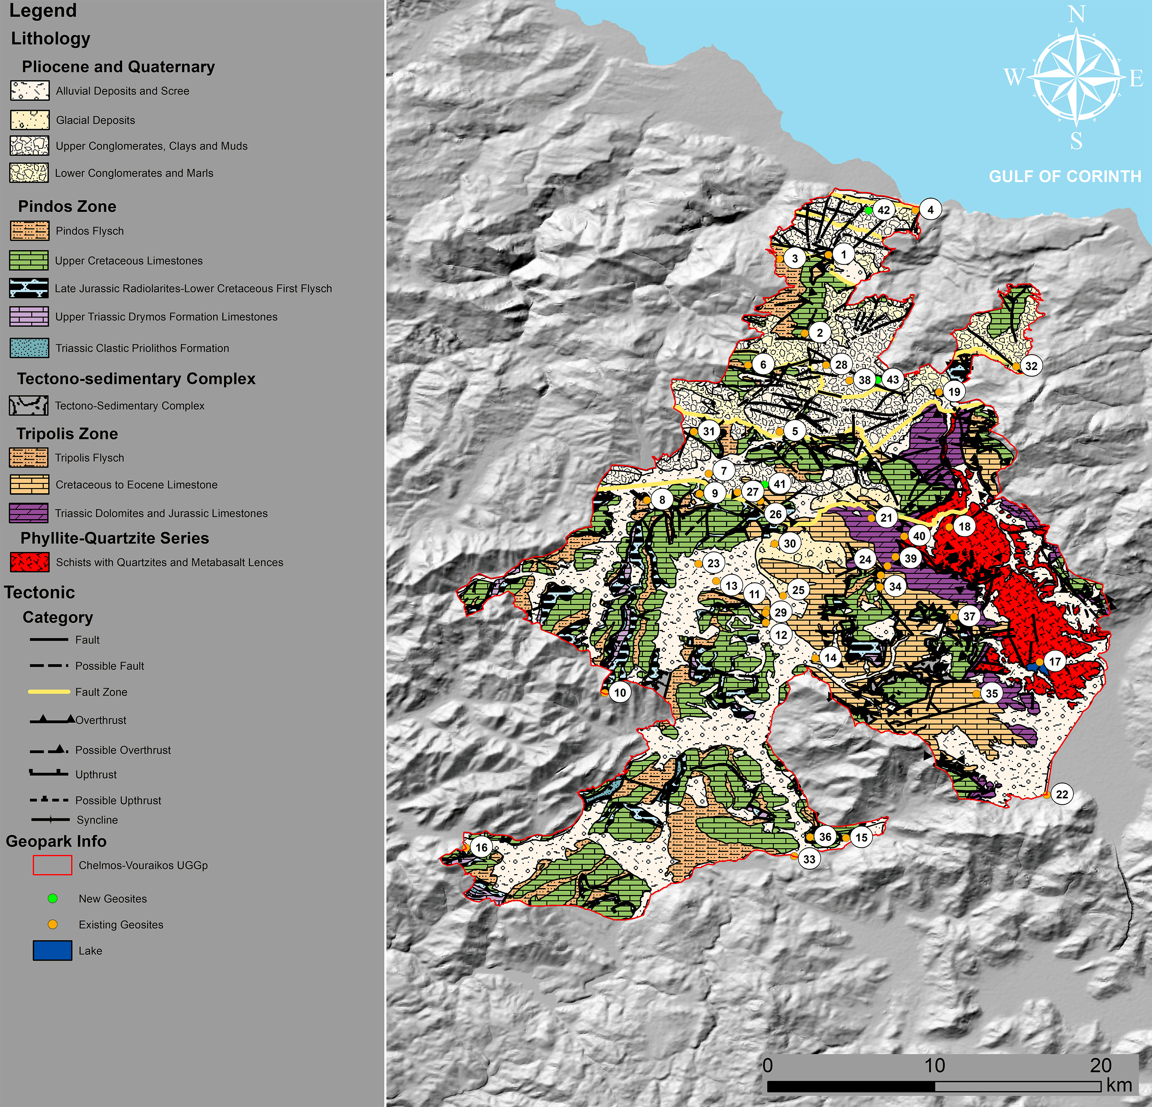Click the orange Existing Geosites dot
This screenshot has width=1152, height=1107.
pyautogui.click(x=52, y=924)
